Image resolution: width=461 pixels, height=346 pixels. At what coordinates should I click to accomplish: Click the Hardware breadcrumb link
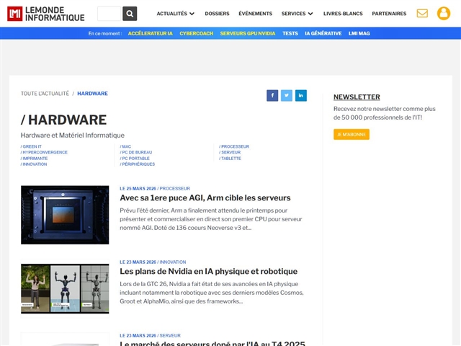[x=92, y=94]
